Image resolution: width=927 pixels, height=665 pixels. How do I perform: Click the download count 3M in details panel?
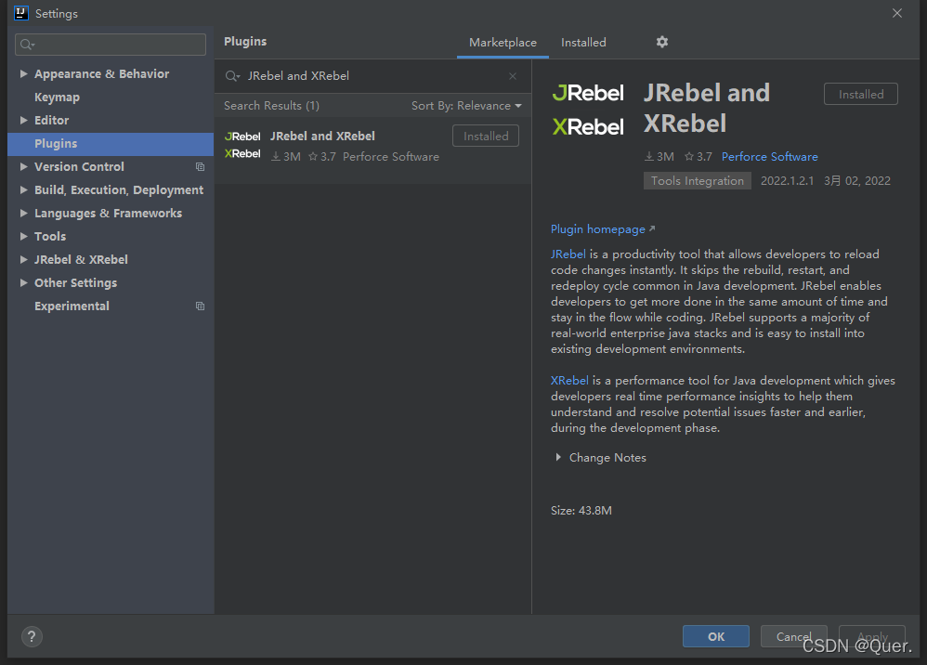tap(659, 157)
